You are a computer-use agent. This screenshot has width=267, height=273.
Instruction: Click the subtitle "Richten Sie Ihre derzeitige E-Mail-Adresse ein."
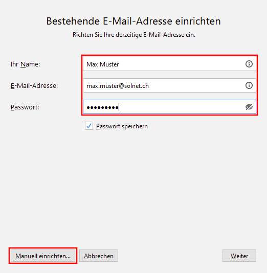(x=134, y=35)
